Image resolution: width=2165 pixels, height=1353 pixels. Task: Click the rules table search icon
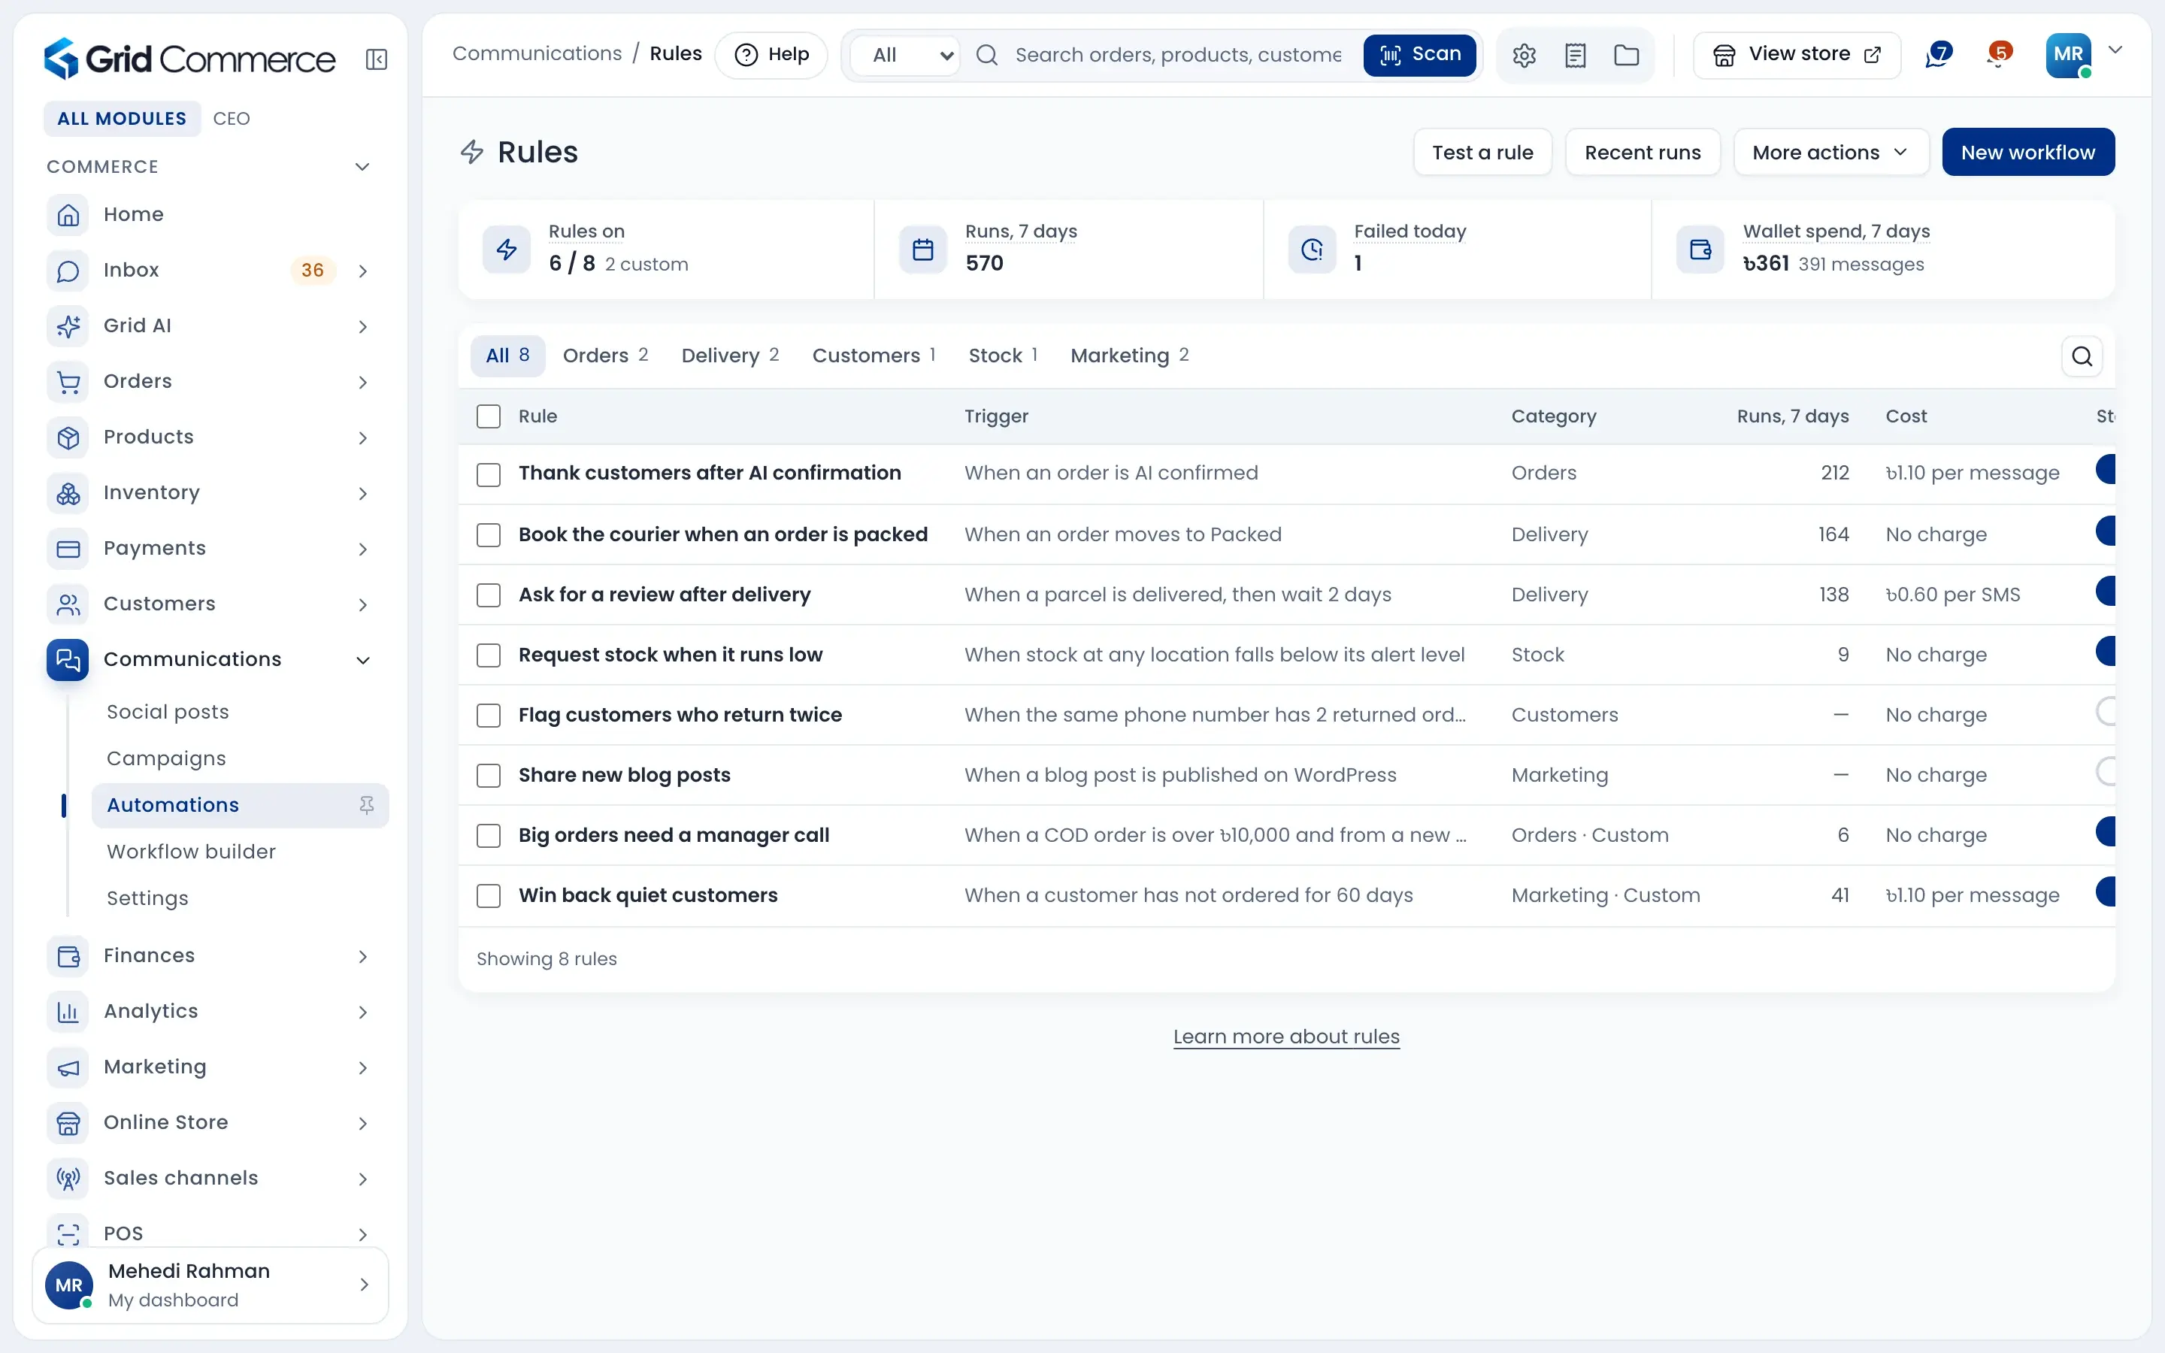coord(2082,356)
